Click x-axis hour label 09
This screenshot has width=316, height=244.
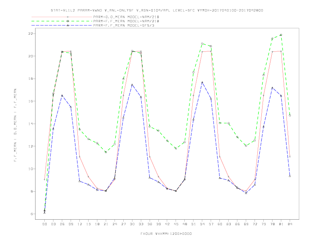pyautogui.click(x=71, y=224)
